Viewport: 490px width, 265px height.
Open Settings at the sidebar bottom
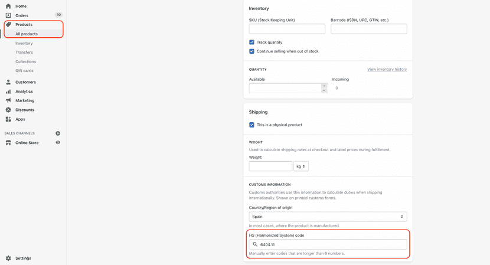point(23,258)
